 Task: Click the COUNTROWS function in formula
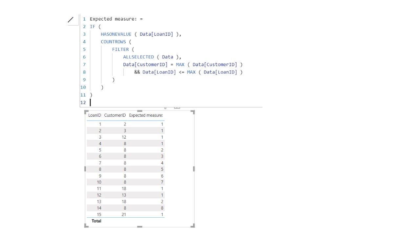tap(113, 42)
